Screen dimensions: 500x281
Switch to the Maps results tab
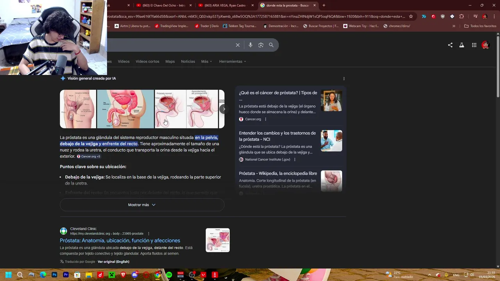[x=170, y=61]
